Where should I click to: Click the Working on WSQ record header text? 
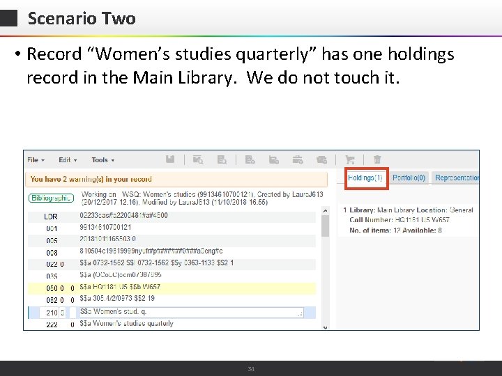[202, 198]
